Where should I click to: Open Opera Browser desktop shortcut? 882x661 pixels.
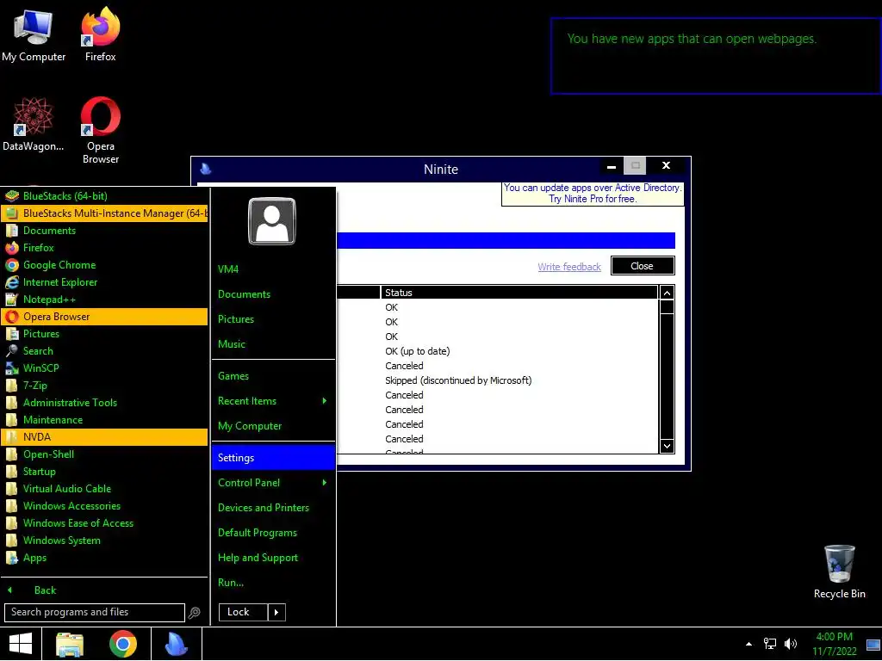(x=100, y=131)
